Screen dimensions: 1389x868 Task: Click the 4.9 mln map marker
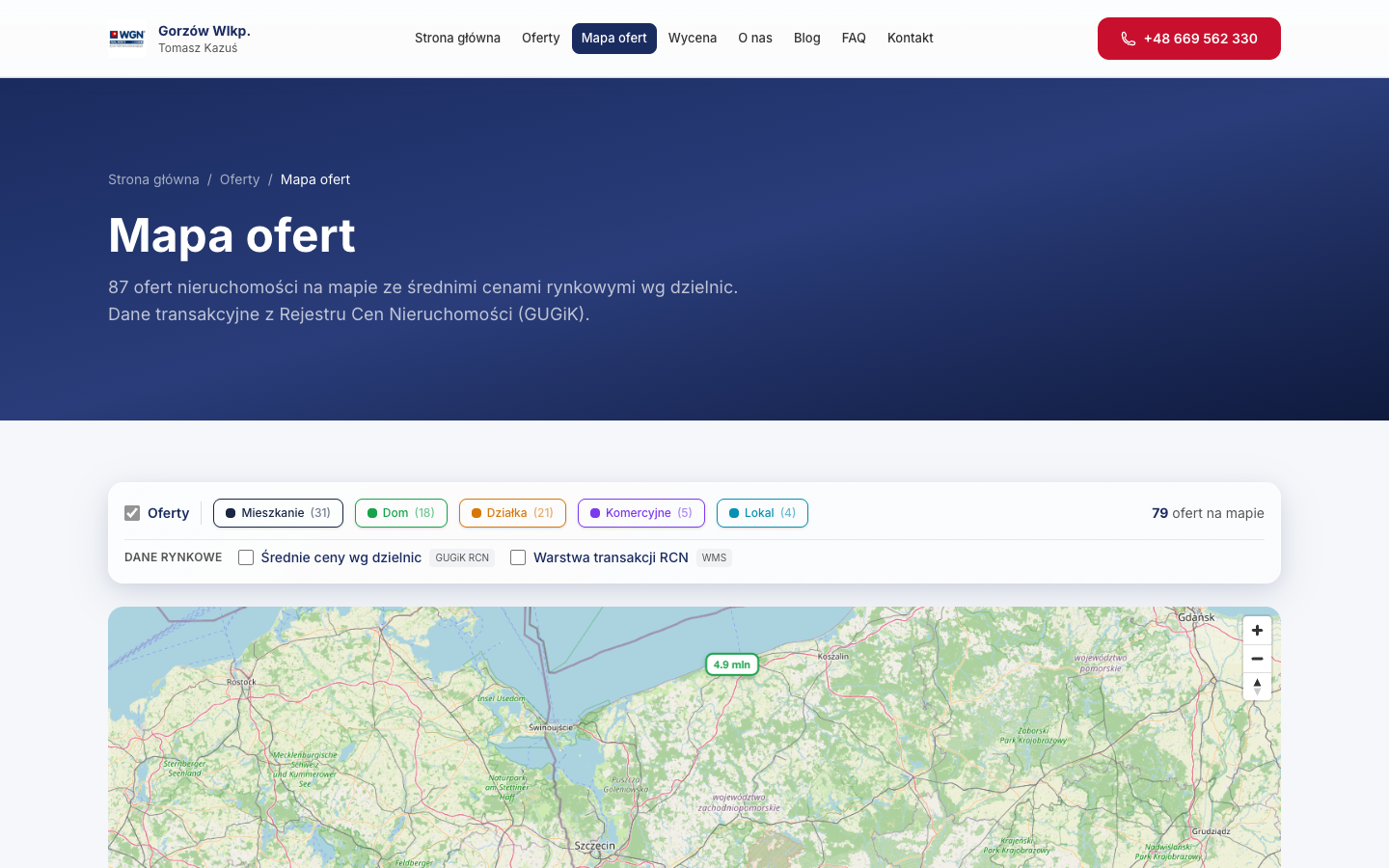(x=732, y=665)
